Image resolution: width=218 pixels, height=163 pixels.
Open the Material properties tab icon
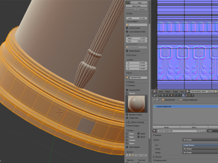(x=183, y=95)
